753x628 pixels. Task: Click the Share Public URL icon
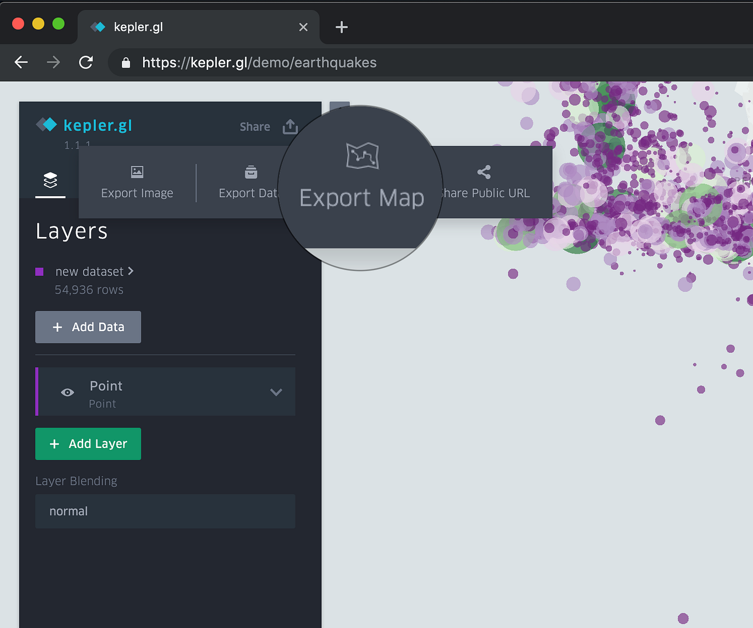(x=484, y=172)
